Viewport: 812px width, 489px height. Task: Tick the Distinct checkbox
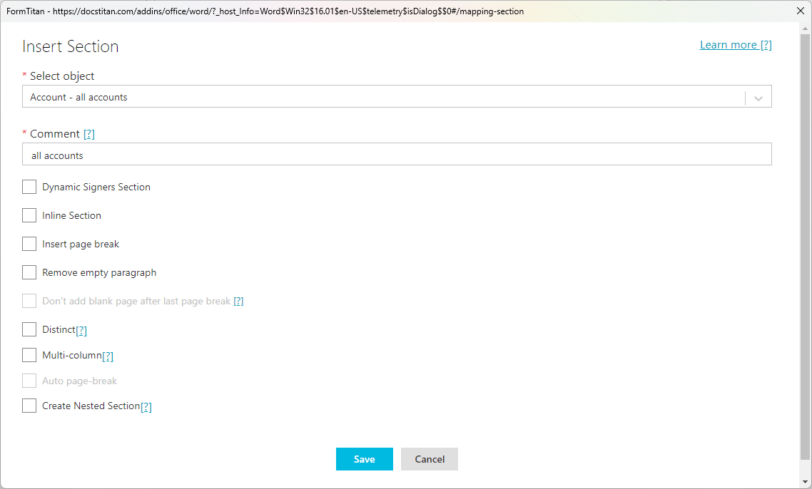point(29,329)
